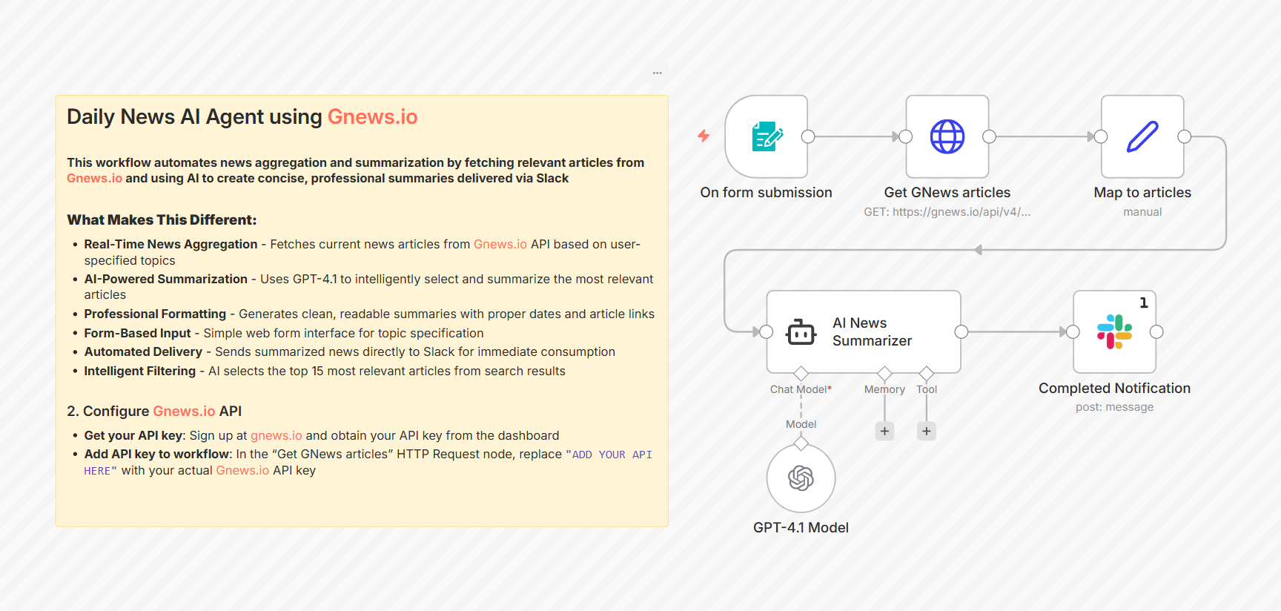Click the Chat Model diamond connector
This screenshot has width=1281, height=611.
coord(801,373)
